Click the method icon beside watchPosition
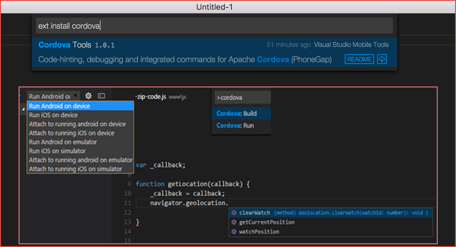This screenshot has height=247, width=456. [x=234, y=232]
